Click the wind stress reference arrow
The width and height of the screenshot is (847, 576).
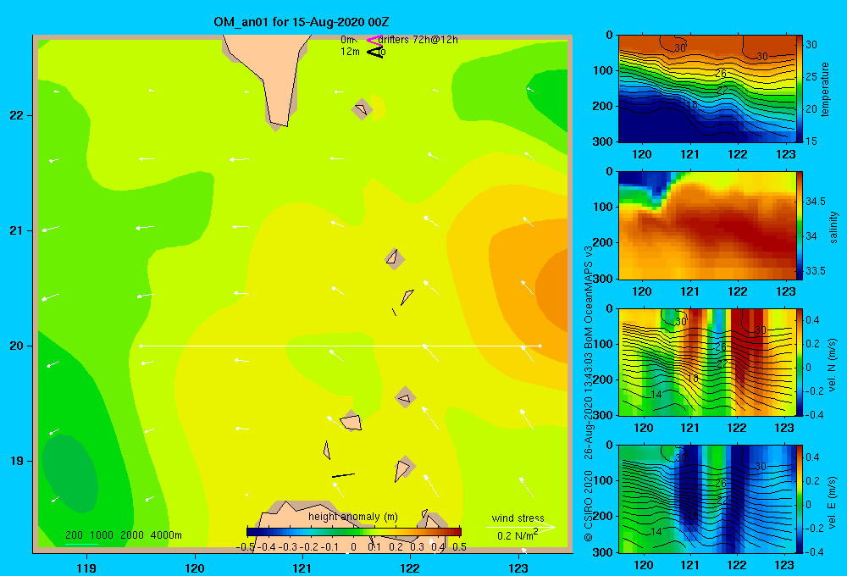[521, 528]
